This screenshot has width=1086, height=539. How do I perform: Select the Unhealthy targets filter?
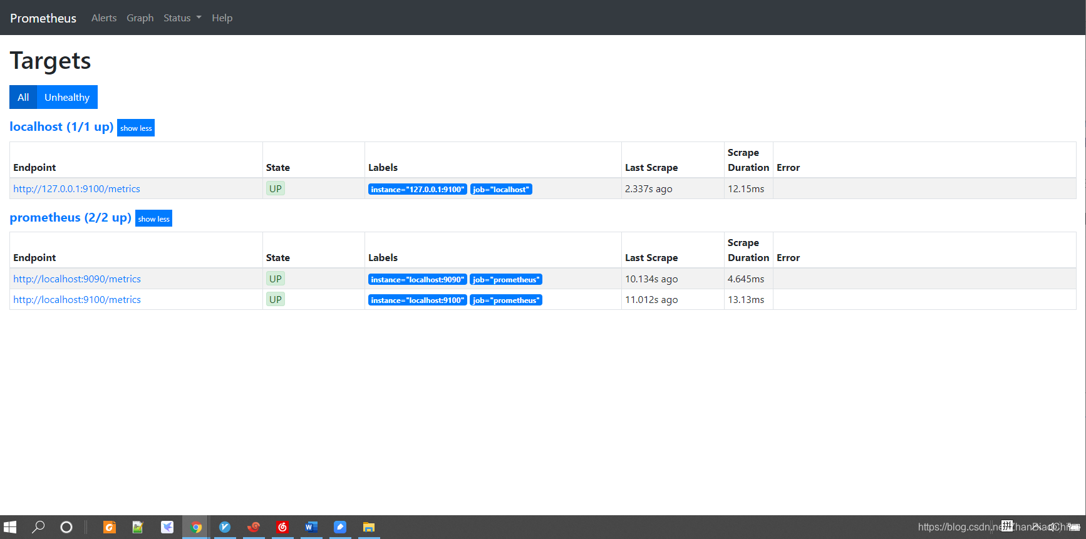(x=67, y=97)
